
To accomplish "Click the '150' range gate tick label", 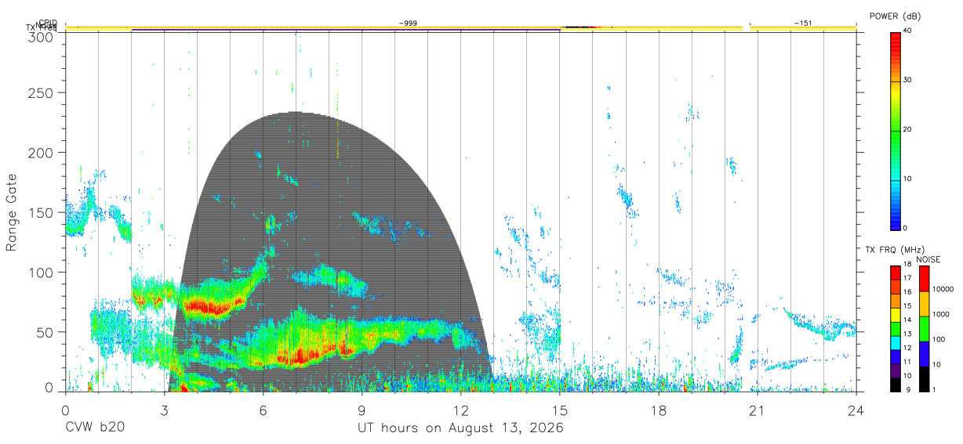I will click(42, 212).
